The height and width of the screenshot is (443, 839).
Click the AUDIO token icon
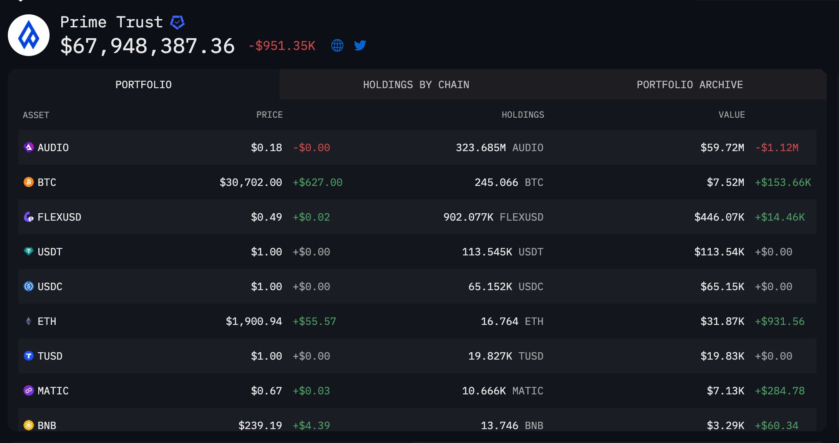[29, 147]
